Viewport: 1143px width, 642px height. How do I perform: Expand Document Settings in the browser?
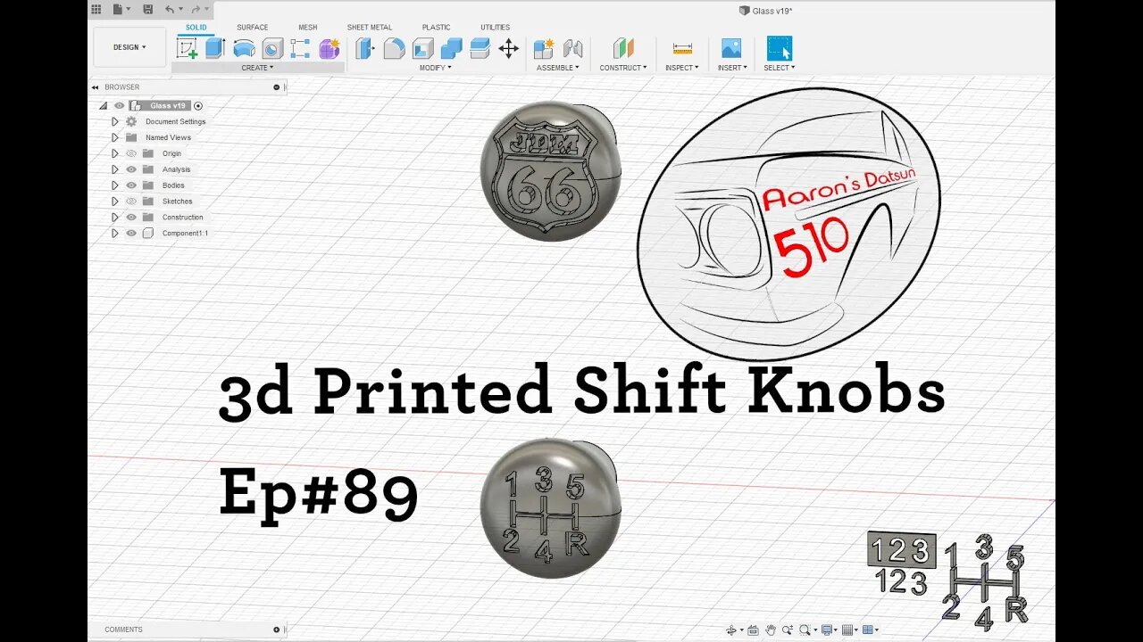(114, 121)
